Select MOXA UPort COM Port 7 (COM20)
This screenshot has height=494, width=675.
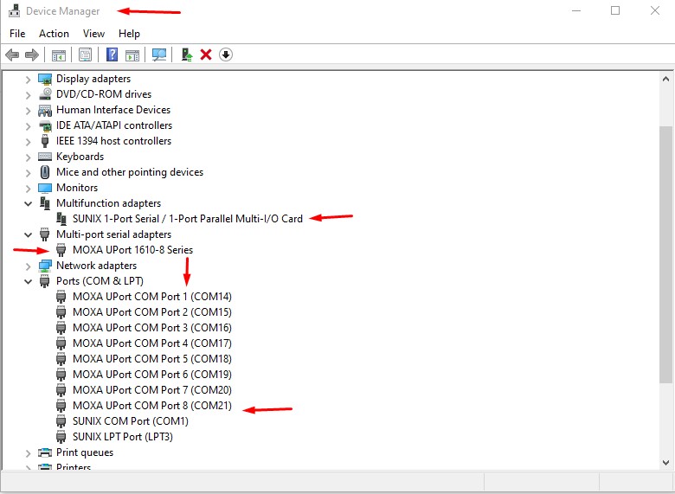pyautogui.click(x=152, y=390)
